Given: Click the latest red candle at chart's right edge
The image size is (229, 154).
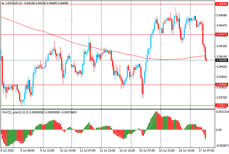Looking at the screenshot, I should click(206, 59).
